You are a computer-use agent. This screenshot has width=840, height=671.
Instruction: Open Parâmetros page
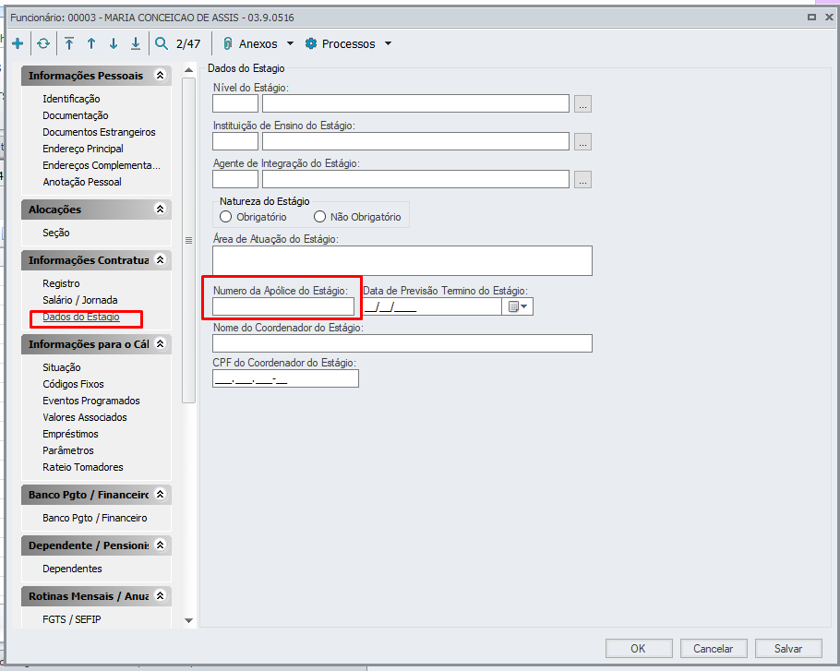[68, 450]
